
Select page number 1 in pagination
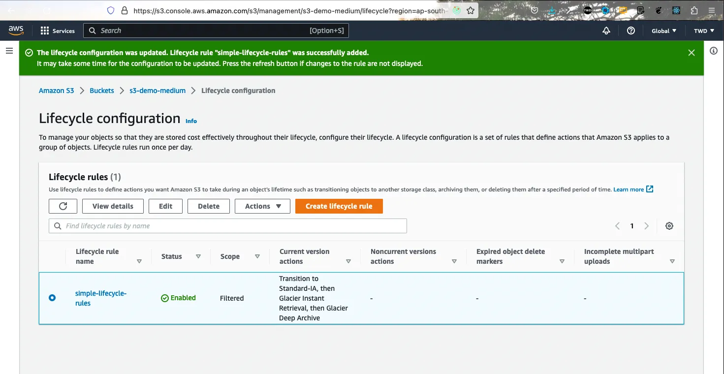tap(632, 226)
